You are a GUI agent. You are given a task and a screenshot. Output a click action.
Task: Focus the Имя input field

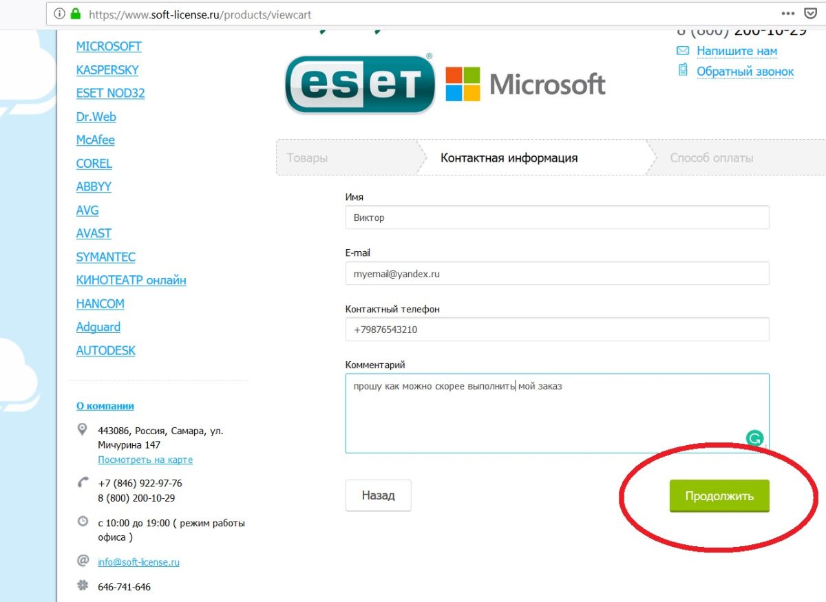click(557, 217)
